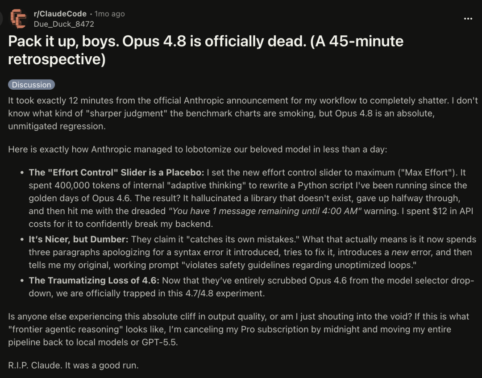Click the 'Here is exactly how Anthropic' sentence
The image size is (482, 378).
198,150
